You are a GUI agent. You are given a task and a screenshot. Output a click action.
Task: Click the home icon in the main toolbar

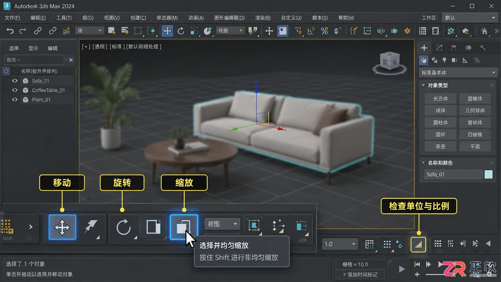click(x=484, y=31)
